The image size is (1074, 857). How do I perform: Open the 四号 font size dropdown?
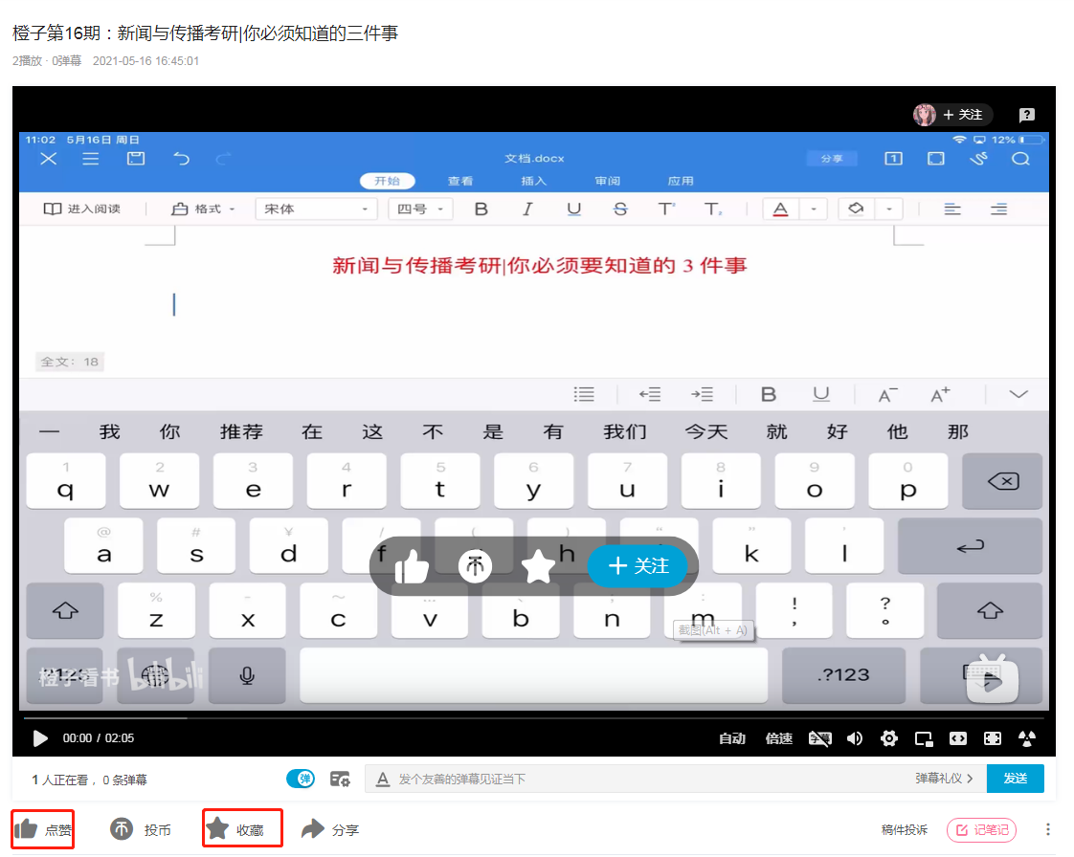pyautogui.click(x=420, y=209)
